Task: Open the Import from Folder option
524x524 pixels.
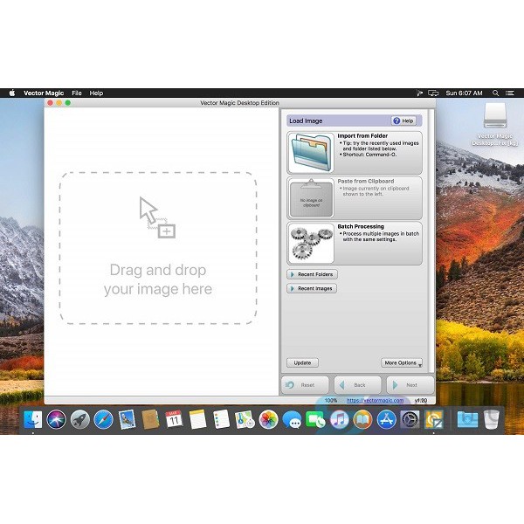Action: pos(355,153)
